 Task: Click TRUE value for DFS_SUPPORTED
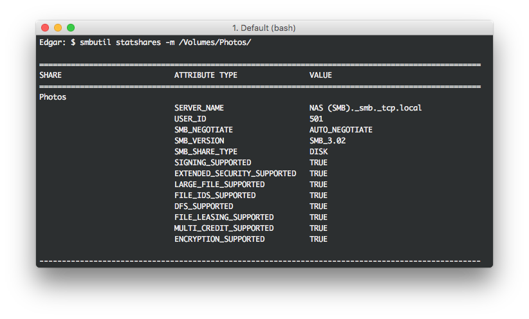pos(319,206)
